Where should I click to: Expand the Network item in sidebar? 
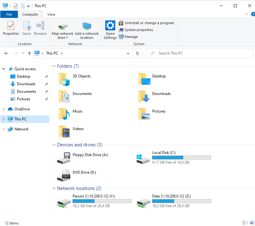click(3, 129)
